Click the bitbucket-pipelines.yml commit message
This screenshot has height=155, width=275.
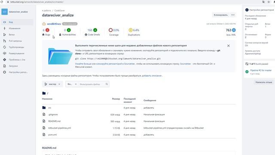click(174, 128)
